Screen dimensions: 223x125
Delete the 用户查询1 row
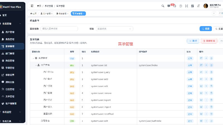tap(211, 72)
